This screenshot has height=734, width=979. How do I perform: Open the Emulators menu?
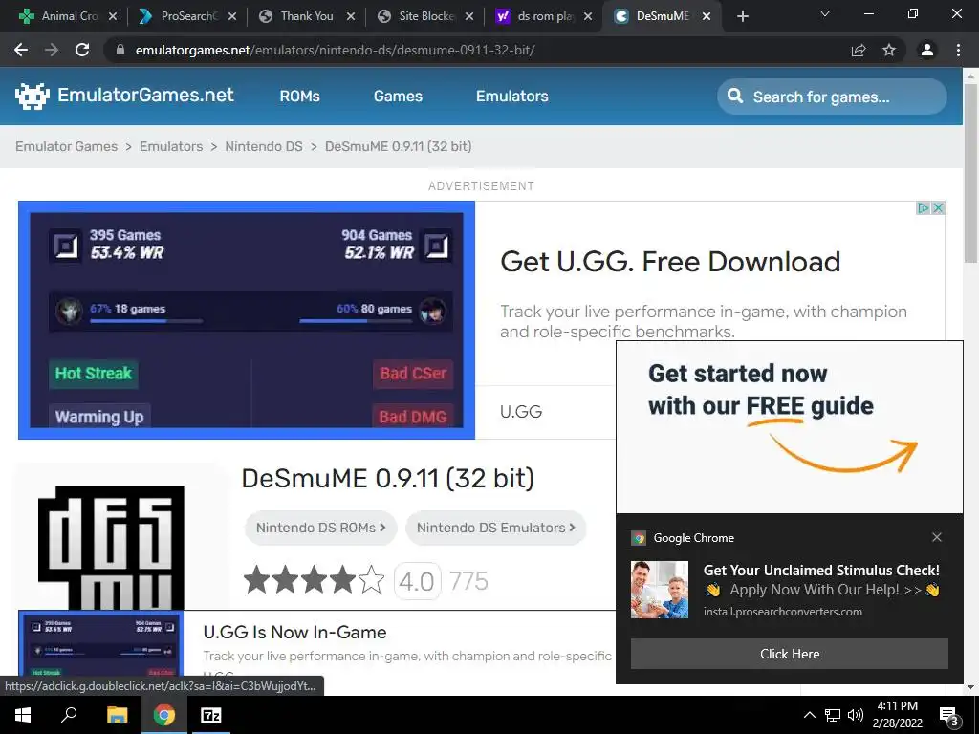tap(512, 97)
